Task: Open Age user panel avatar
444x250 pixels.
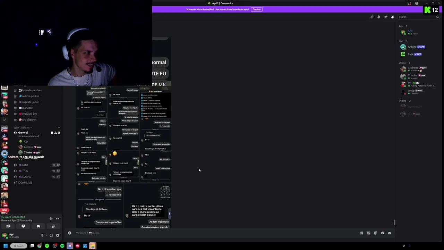Action: point(5,235)
